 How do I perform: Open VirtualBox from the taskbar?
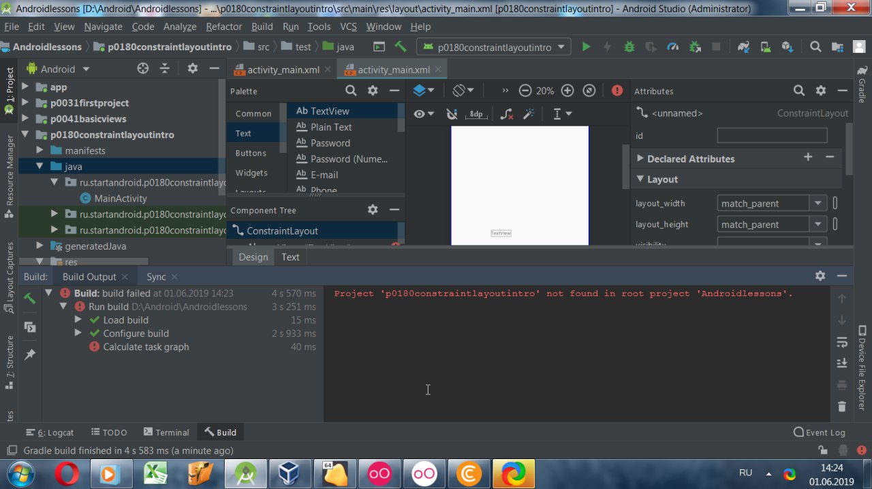point(290,473)
